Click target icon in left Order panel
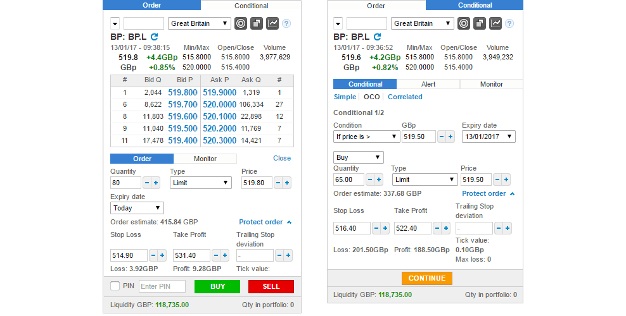Viewport: 626px width, 316px height. point(241,23)
